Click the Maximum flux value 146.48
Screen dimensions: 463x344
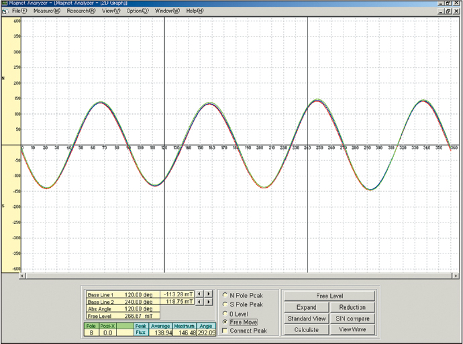click(x=185, y=333)
